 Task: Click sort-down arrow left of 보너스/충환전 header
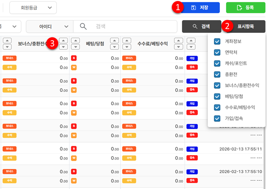pos(7,47)
